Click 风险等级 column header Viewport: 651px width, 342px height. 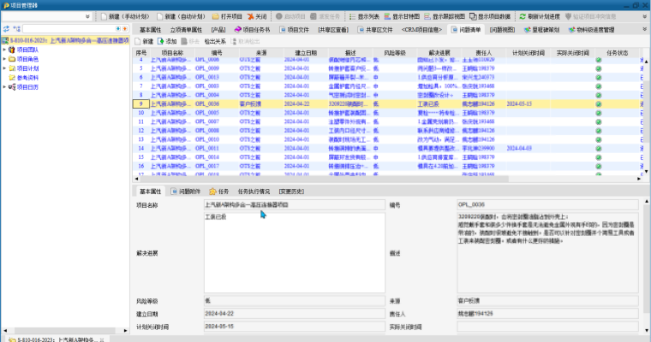pyautogui.click(x=394, y=53)
